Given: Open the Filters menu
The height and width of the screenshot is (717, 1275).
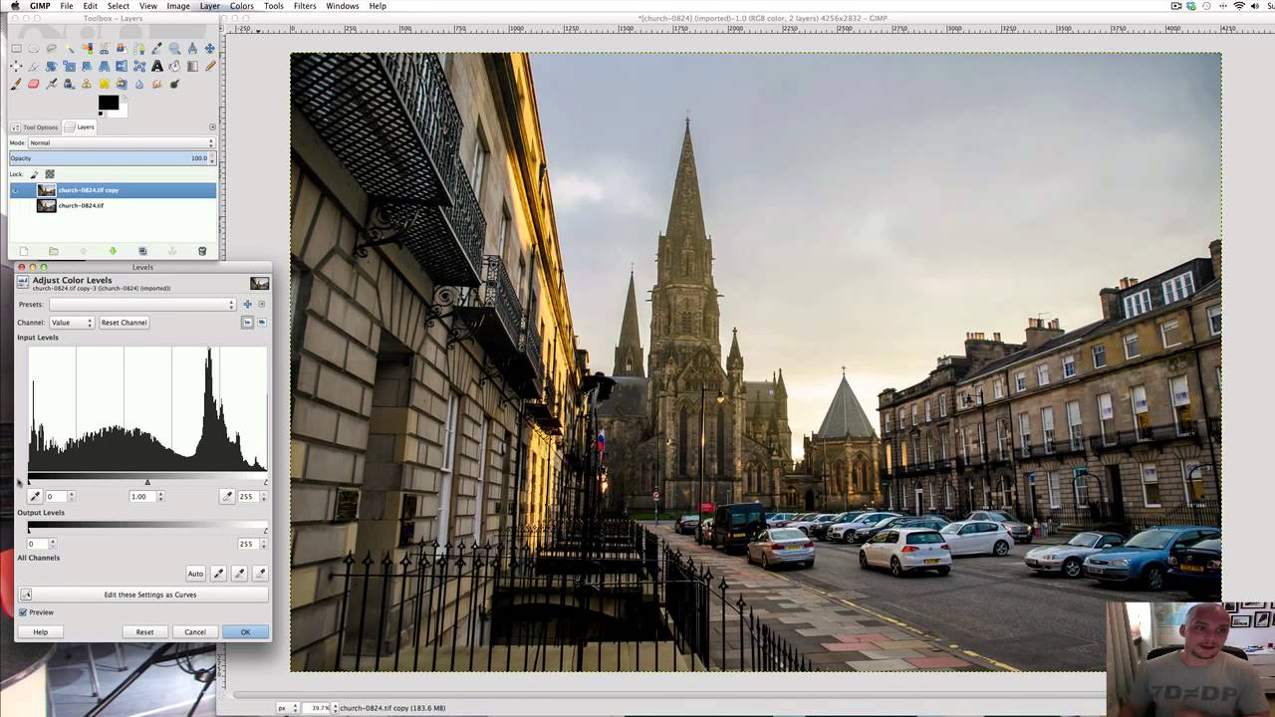Looking at the screenshot, I should point(305,6).
